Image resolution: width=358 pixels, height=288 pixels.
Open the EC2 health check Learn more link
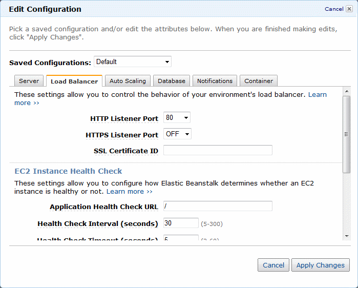click(129, 191)
